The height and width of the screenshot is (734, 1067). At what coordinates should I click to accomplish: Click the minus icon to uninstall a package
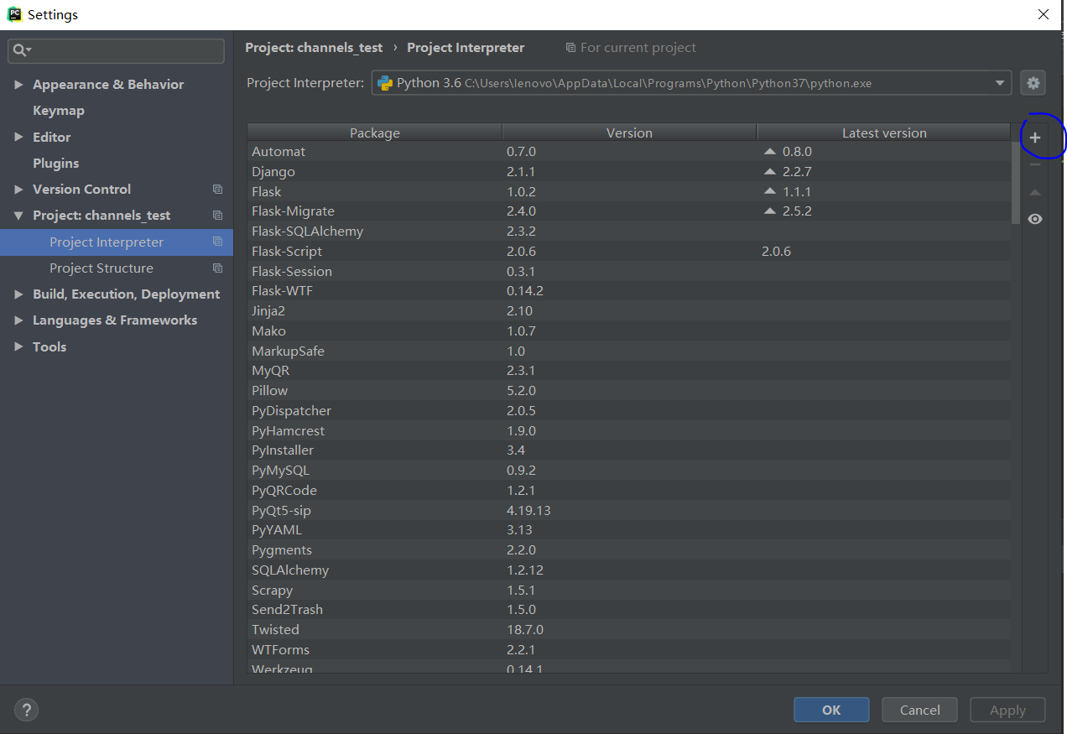(1035, 165)
